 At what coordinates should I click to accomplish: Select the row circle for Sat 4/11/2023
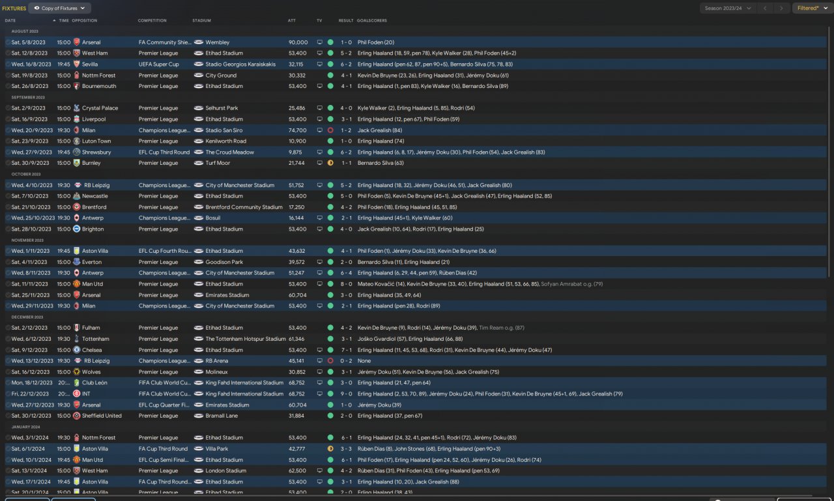tap(8, 262)
